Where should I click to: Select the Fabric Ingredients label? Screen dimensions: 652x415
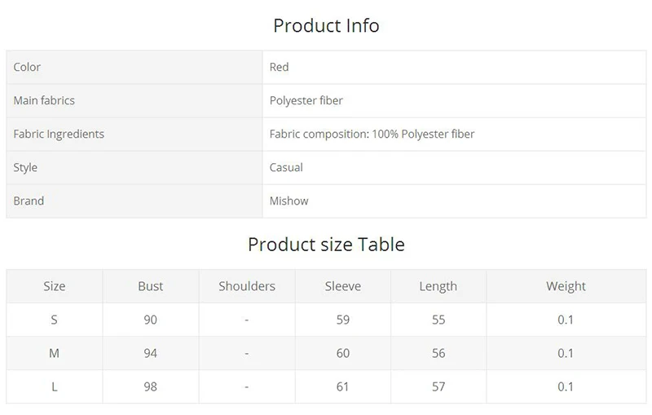point(59,134)
